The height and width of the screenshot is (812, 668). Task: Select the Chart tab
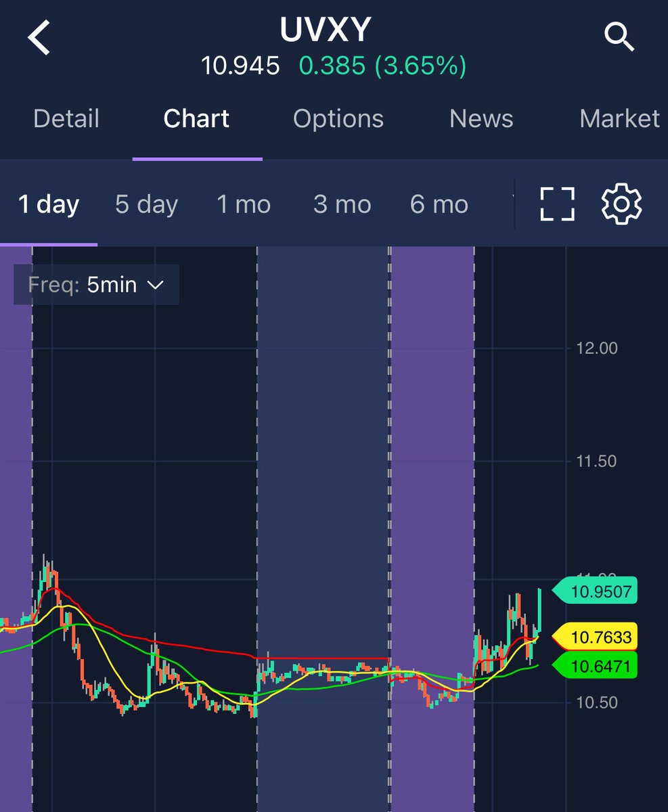point(196,118)
